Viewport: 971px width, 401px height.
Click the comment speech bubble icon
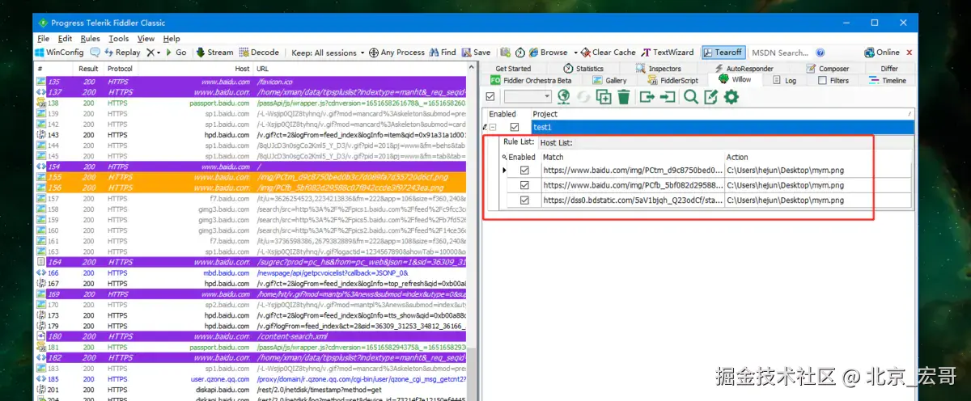(x=95, y=53)
